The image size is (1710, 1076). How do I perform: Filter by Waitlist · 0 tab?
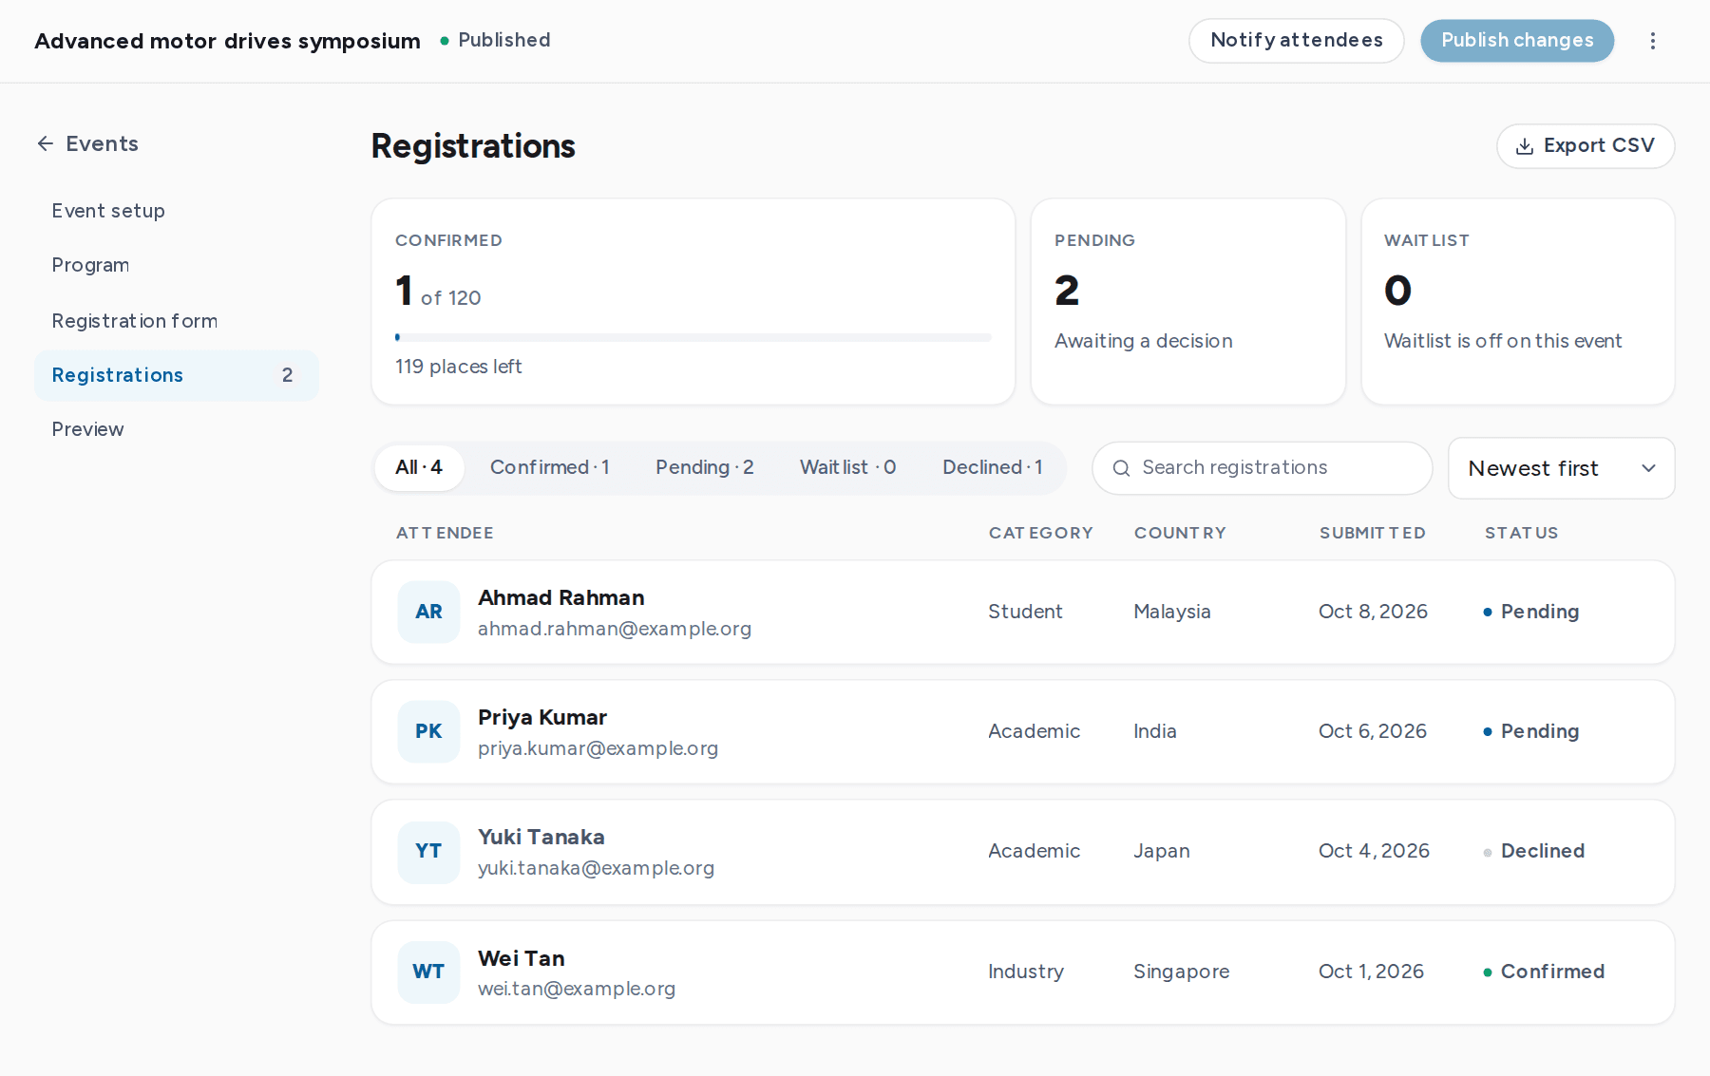[x=848, y=468]
